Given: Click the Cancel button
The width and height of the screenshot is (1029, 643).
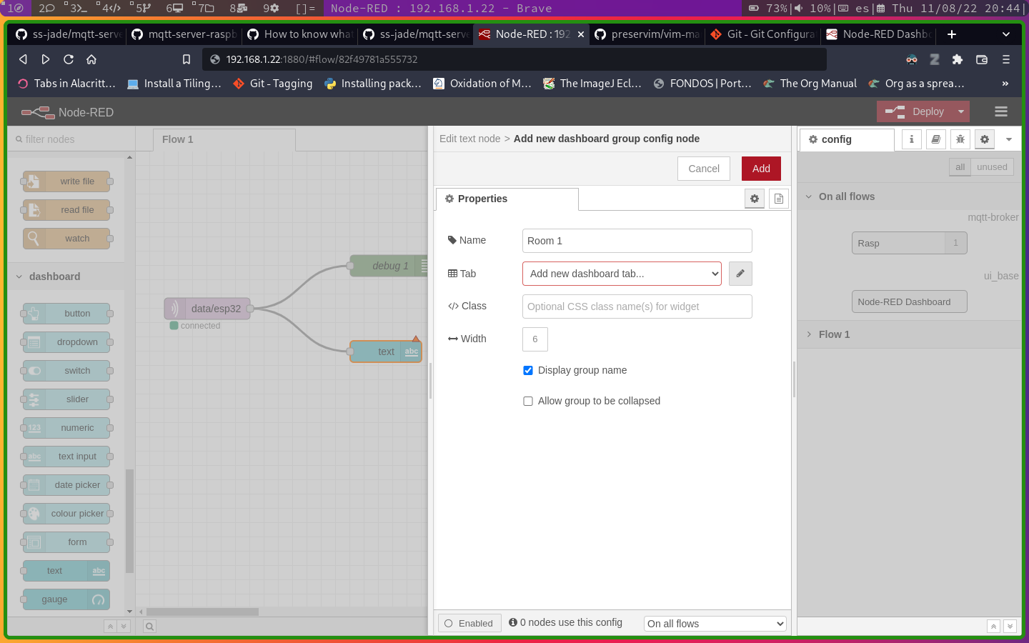Looking at the screenshot, I should 704,169.
